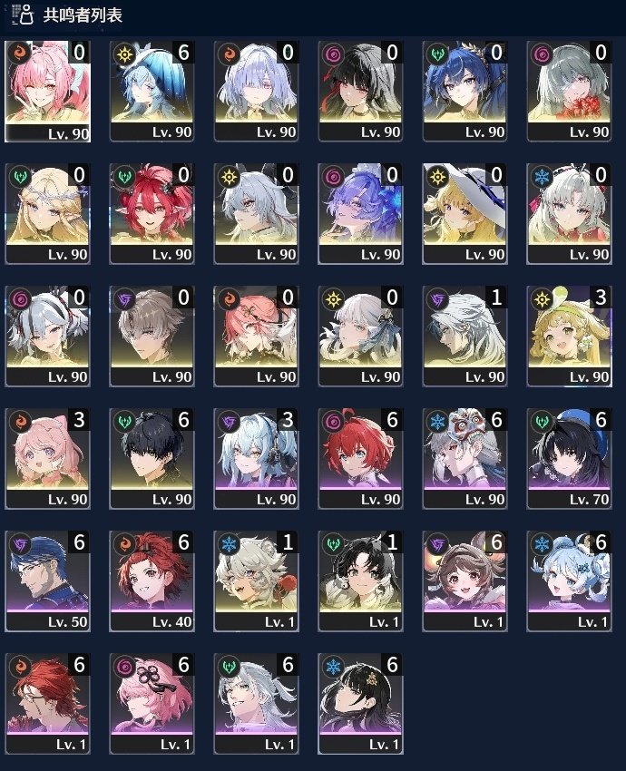Viewport: 626px width, 771px height.
Task: Click the Fusion element icon on the selected pink-haired resonator
Action: click(x=21, y=54)
